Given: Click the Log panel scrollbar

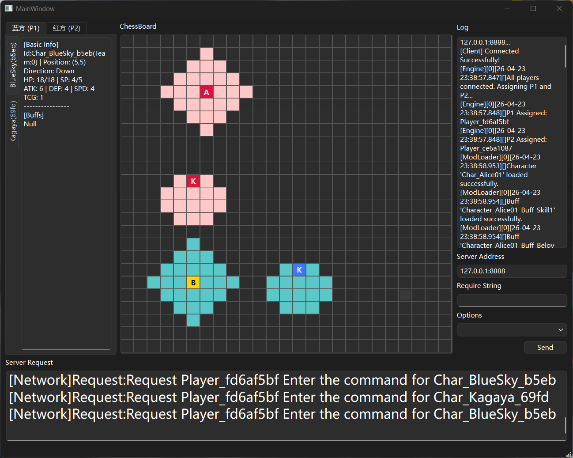Looking at the screenshot, I should [x=565, y=56].
